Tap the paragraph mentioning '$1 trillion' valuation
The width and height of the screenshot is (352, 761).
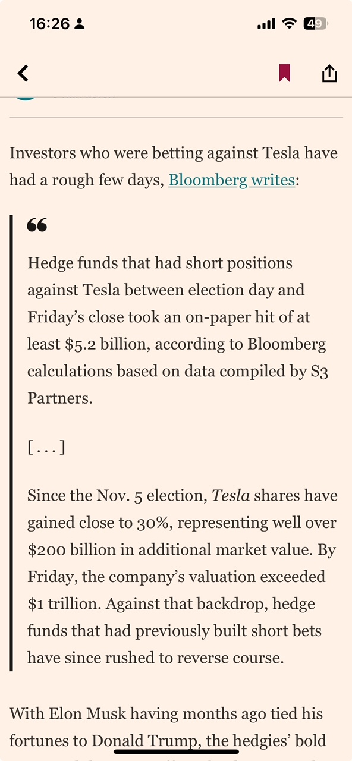pos(182,577)
